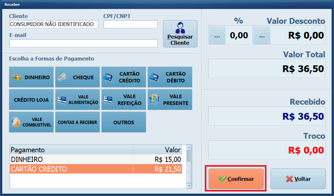This screenshot has height=196, width=334.
Task: Select DINHEIRO payment method
Action: 31,77
